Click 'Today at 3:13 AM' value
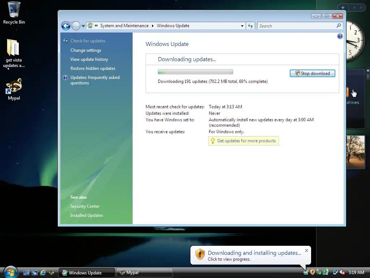 coord(225,107)
